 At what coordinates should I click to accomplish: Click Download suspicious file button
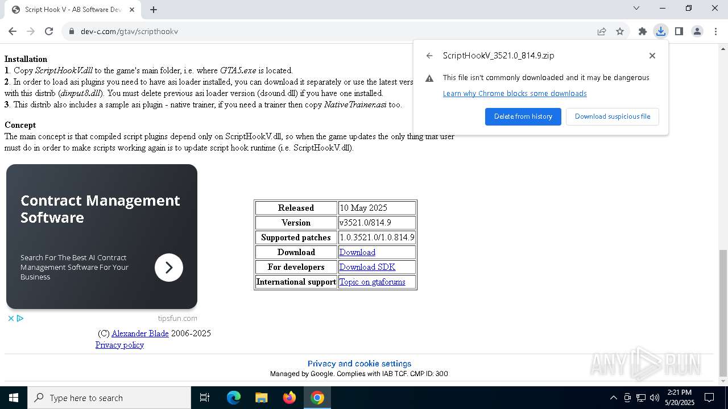coord(613,116)
